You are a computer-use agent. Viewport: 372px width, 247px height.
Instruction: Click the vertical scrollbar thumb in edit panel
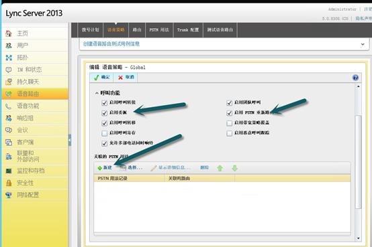coord(359,162)
